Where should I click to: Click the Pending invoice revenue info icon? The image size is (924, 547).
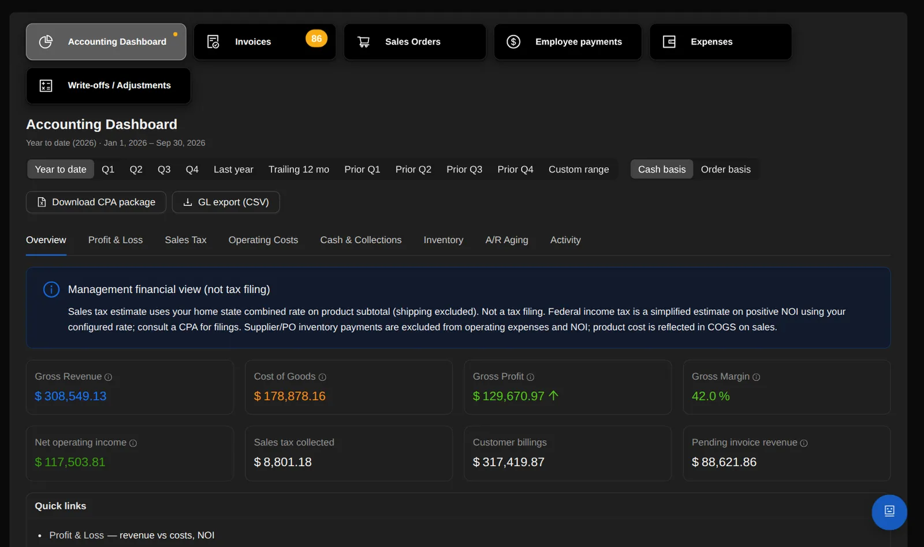pyautogui.click(x=803, y=443)
